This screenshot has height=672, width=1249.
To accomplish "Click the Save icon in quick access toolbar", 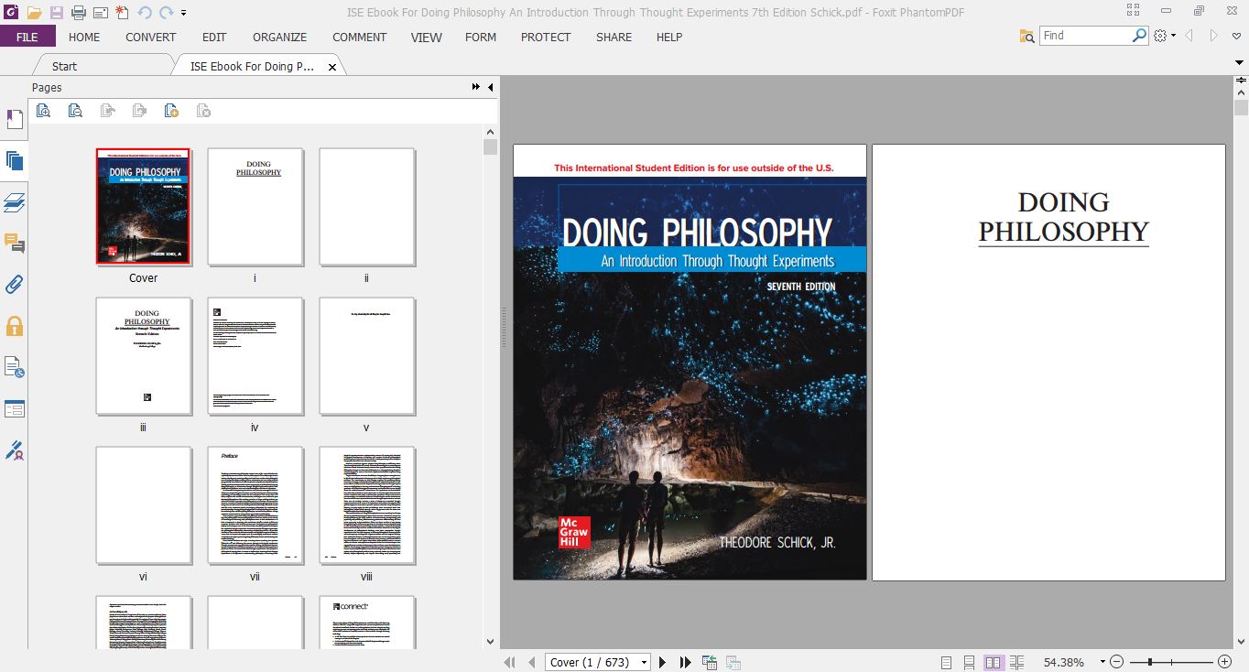I will (x=56, y=12).
